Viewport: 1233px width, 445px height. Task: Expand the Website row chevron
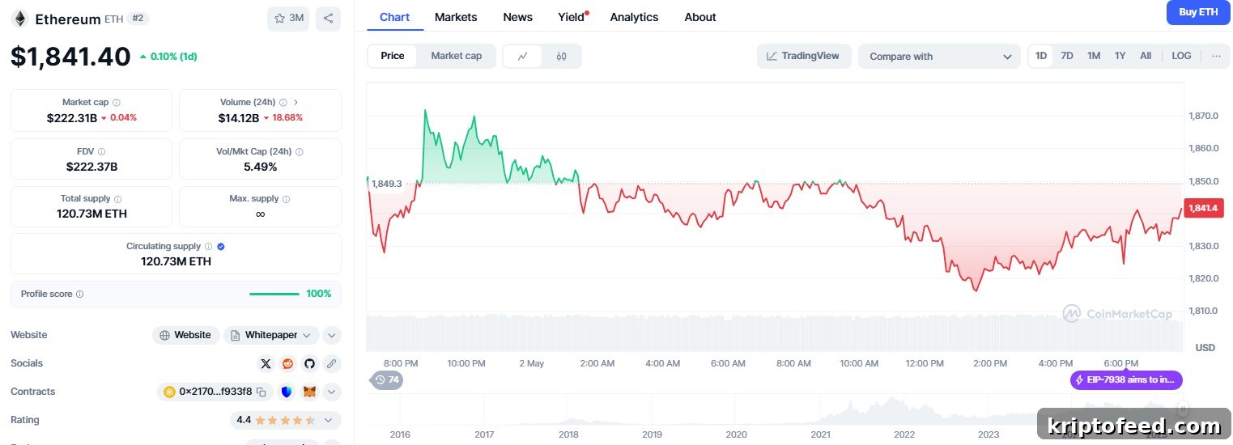coord(332,335)
